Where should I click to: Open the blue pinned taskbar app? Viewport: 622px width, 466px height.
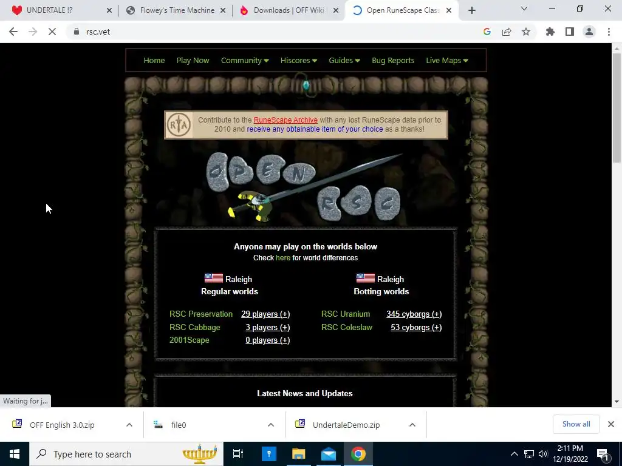(269, 454)
